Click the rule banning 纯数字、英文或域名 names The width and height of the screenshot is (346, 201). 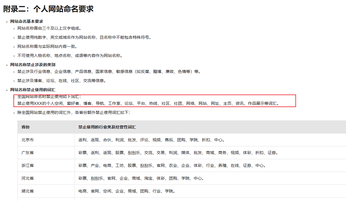click(84, 37)
